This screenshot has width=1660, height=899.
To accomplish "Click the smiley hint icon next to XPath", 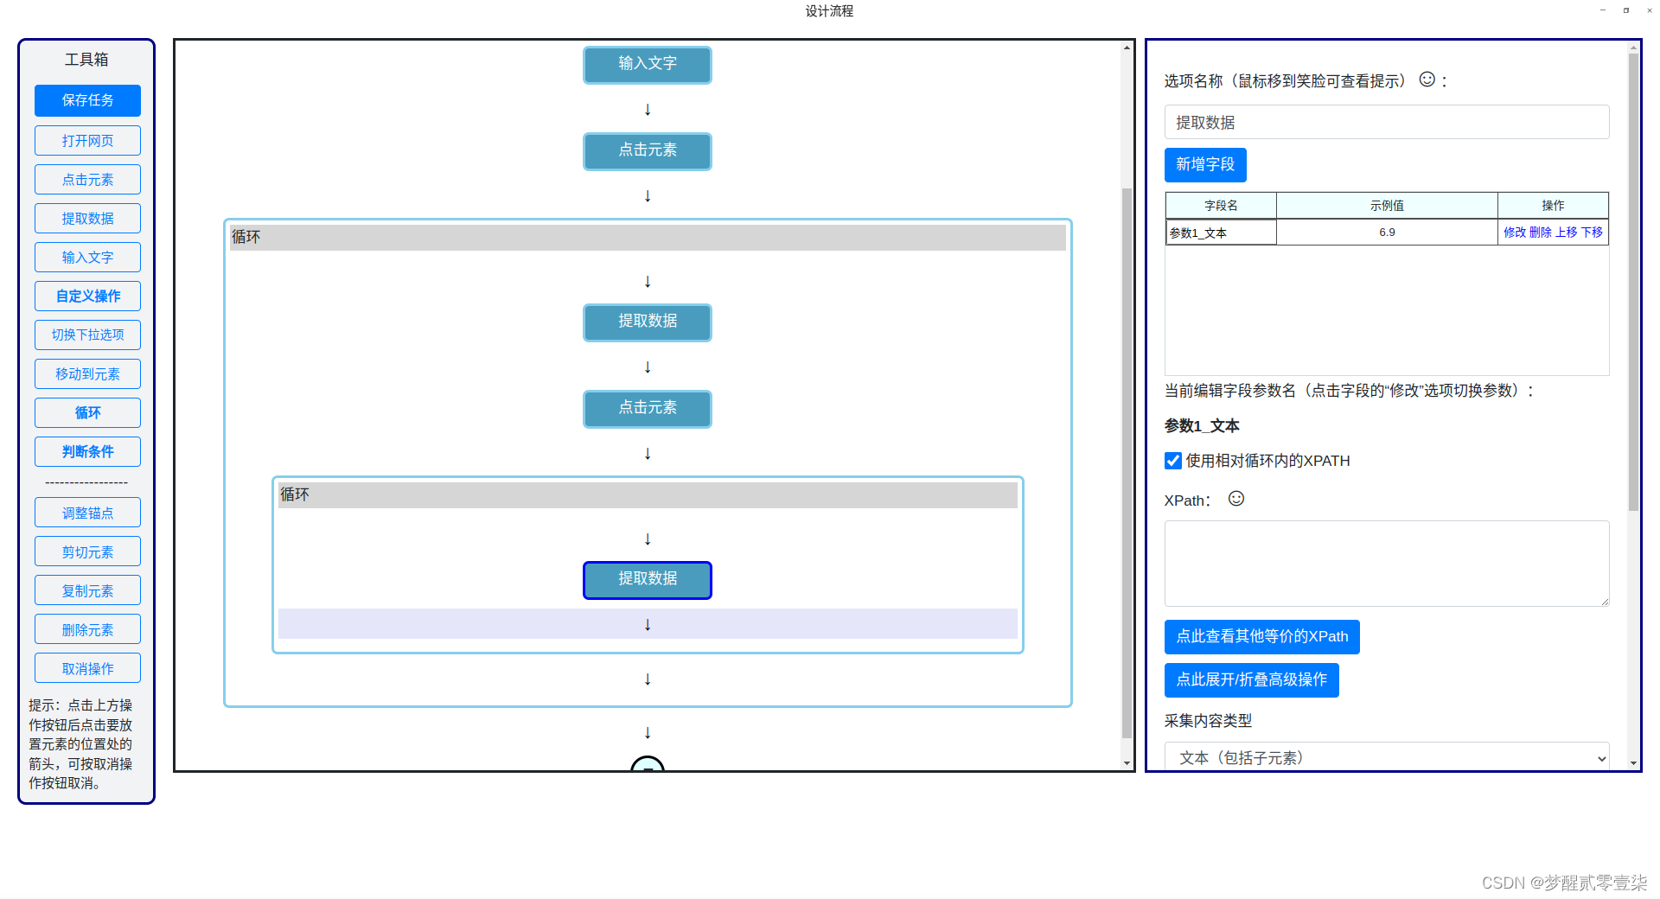I will [1236, 499].
